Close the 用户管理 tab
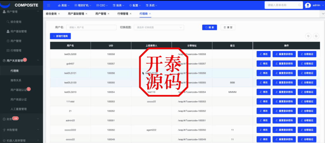The width and height of the screenshot is (325, 143). pos(109,14)
